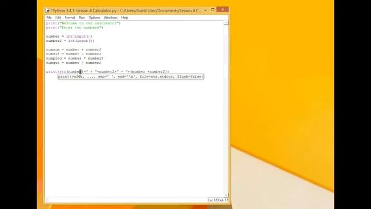This screenshot has height=209, width=371.
Task: Click the scrollbar up arrow
Action: click(x=226, y=23)
